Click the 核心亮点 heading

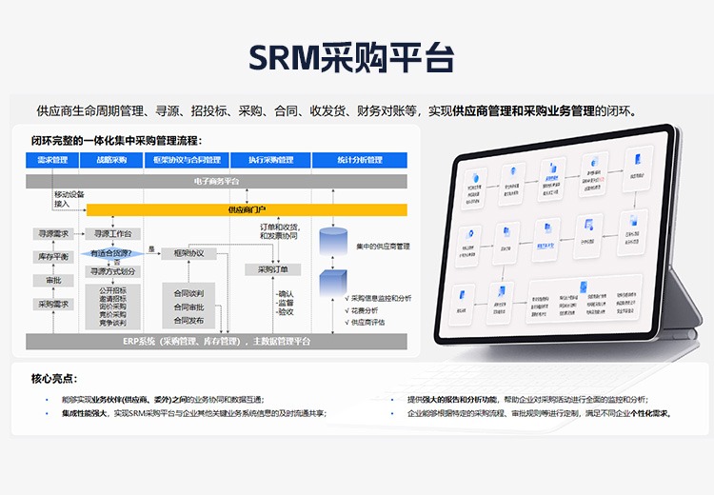[54, 379]
